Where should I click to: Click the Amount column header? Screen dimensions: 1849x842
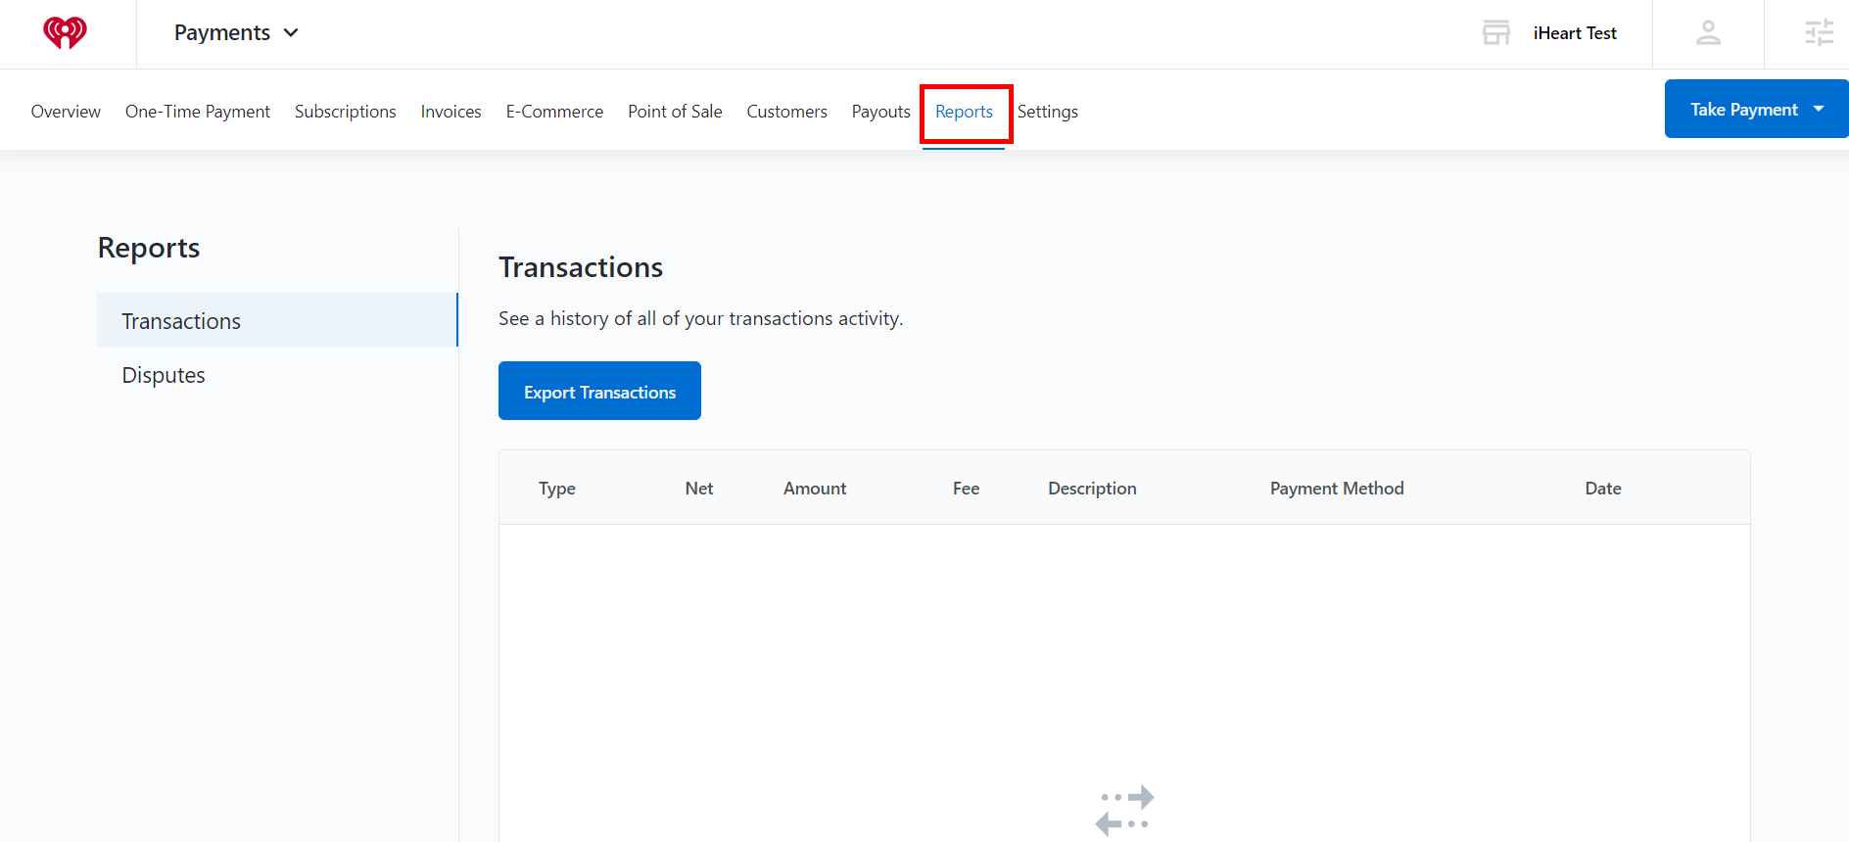click(x=815, y=488)
